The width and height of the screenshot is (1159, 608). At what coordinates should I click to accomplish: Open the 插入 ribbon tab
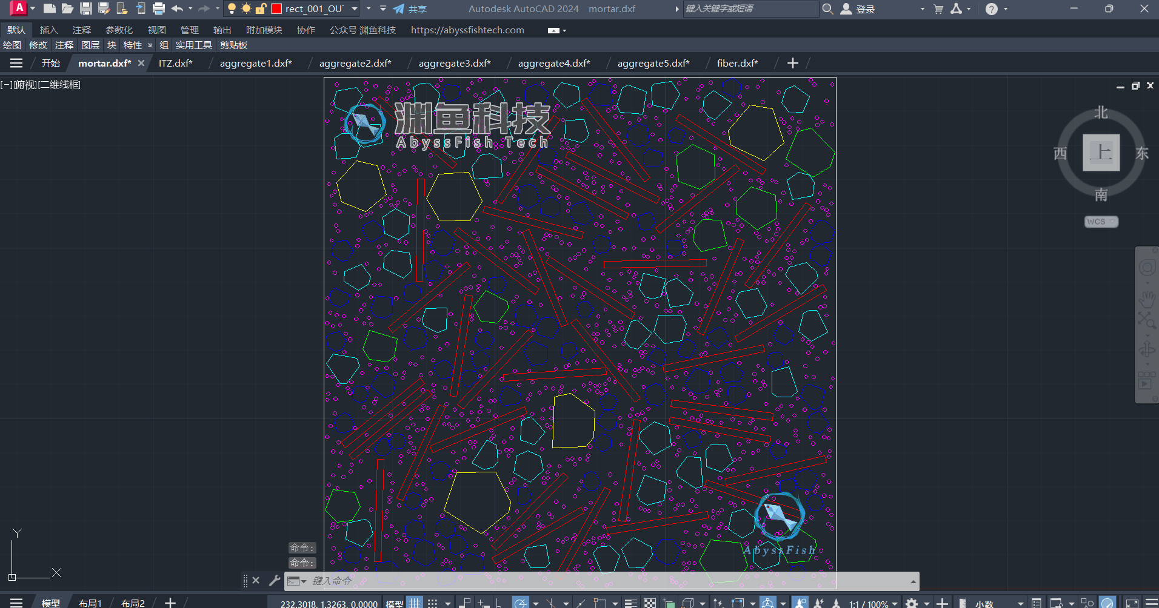(48, 30)
